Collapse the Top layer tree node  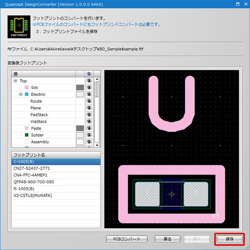[15, 80]
